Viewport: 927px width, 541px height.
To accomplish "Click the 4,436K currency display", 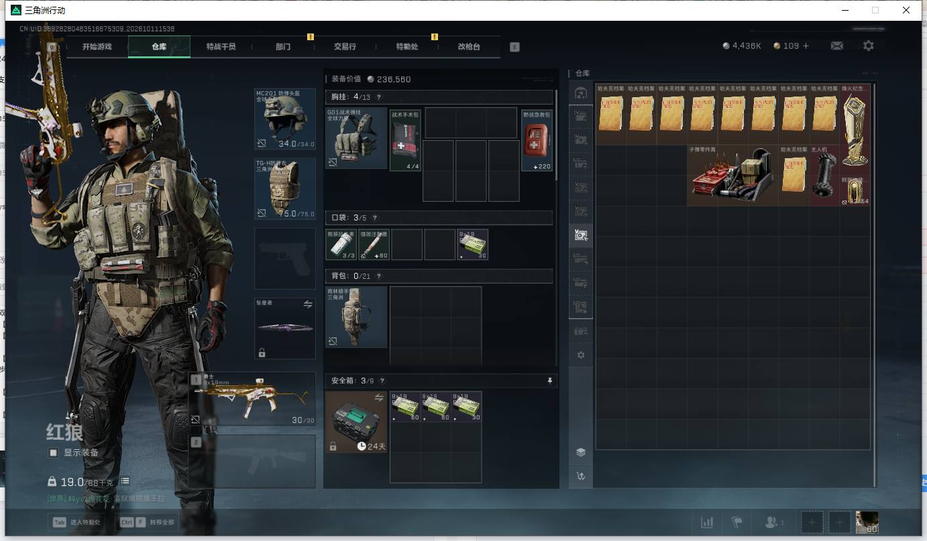I will point(741,46).
